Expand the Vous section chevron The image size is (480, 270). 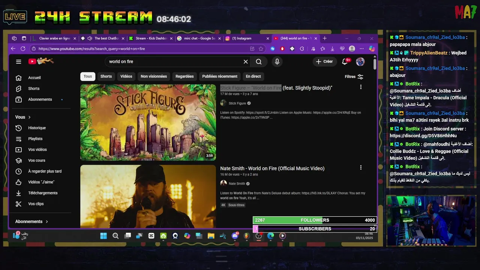30,117
